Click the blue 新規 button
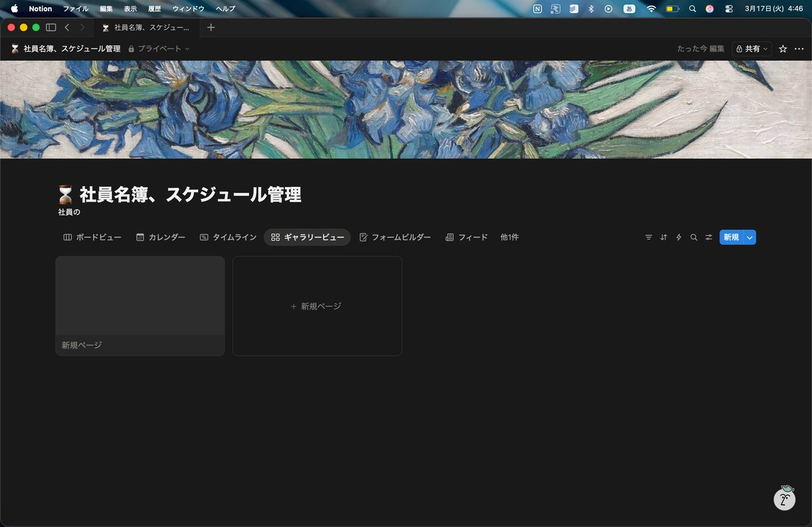Viewport: 812px width, 527px height. [731, 238]
